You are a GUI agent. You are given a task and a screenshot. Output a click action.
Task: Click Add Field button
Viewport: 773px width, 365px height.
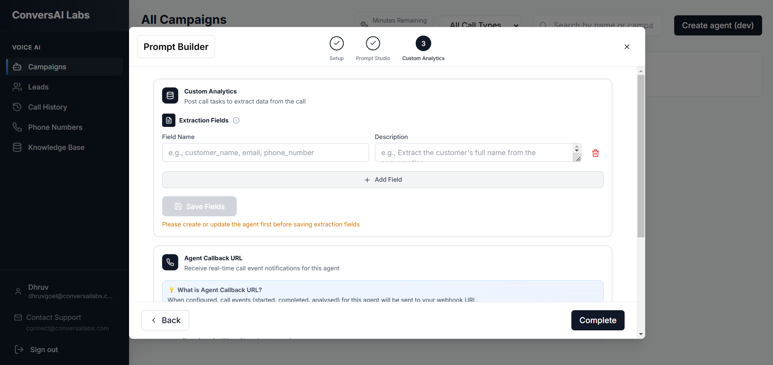[x=383, y=180]
